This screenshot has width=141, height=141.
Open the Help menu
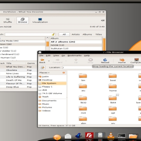pos(87,55)
